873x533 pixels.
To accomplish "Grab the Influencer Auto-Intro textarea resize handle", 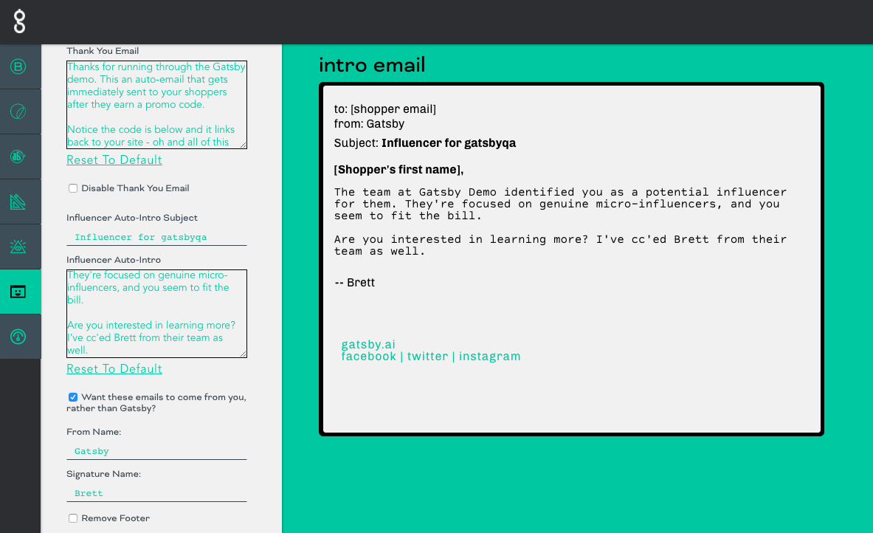I will coord(243,354).
